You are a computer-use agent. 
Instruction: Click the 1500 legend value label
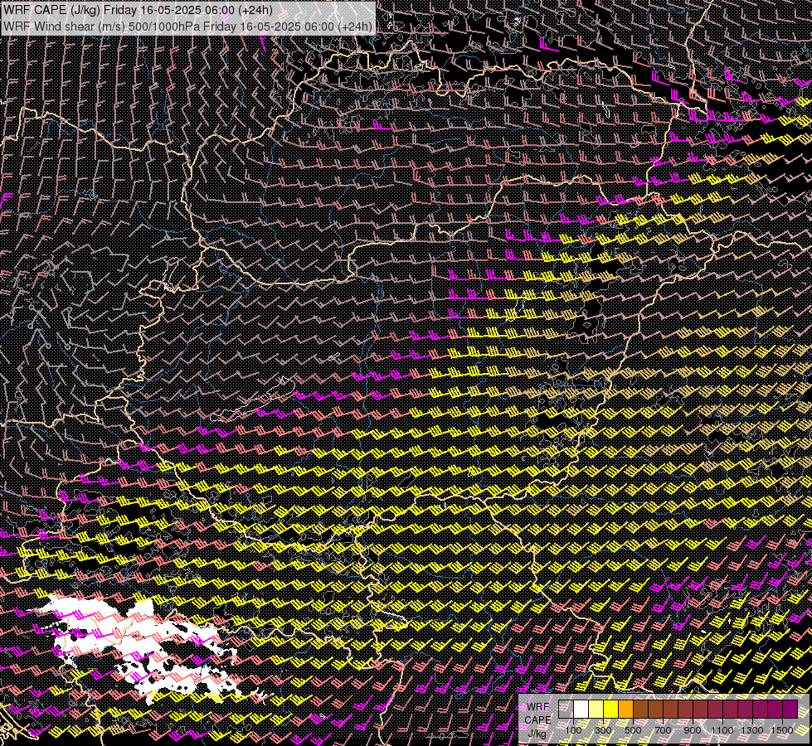(782, 730)
